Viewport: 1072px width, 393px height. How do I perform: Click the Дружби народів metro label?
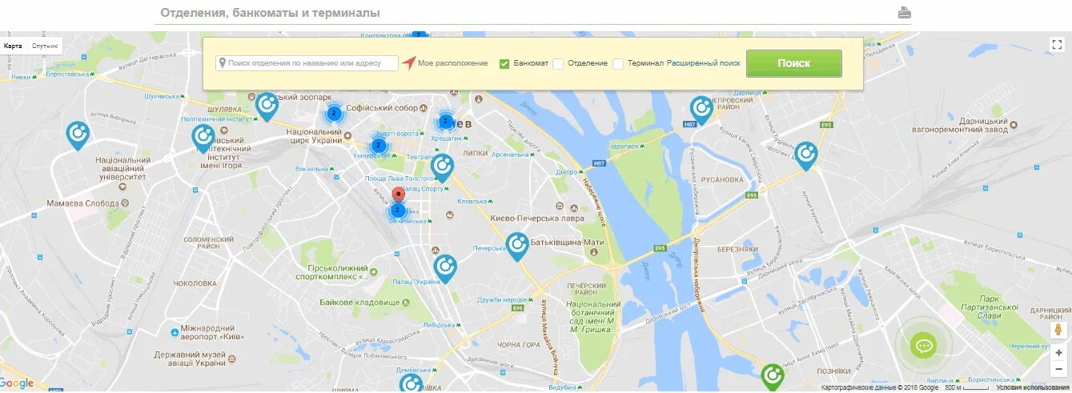502,299
